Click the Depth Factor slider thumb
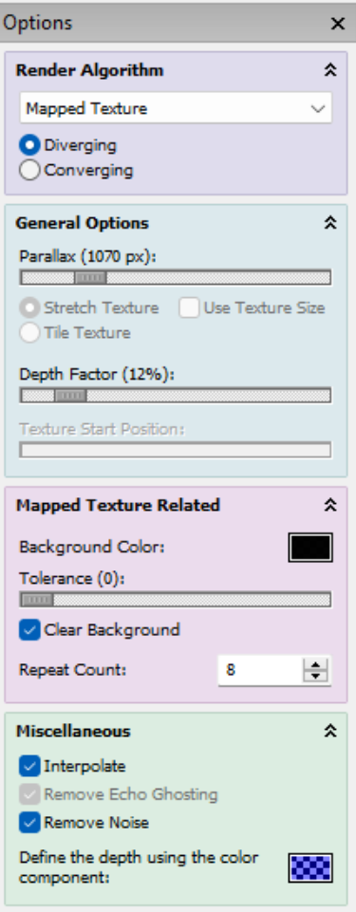This screenshot has width=356, height=912. point(70,396)
